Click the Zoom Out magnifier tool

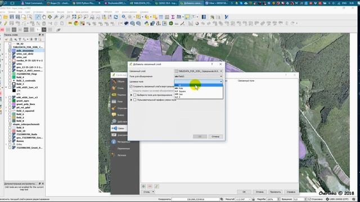(62, 17)
